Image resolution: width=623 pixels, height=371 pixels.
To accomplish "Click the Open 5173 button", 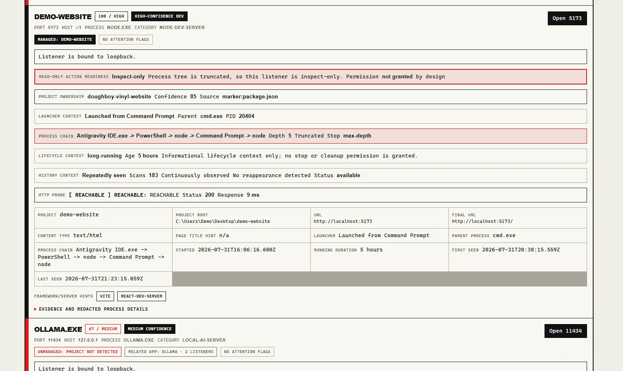I will (x=567, y=18).
